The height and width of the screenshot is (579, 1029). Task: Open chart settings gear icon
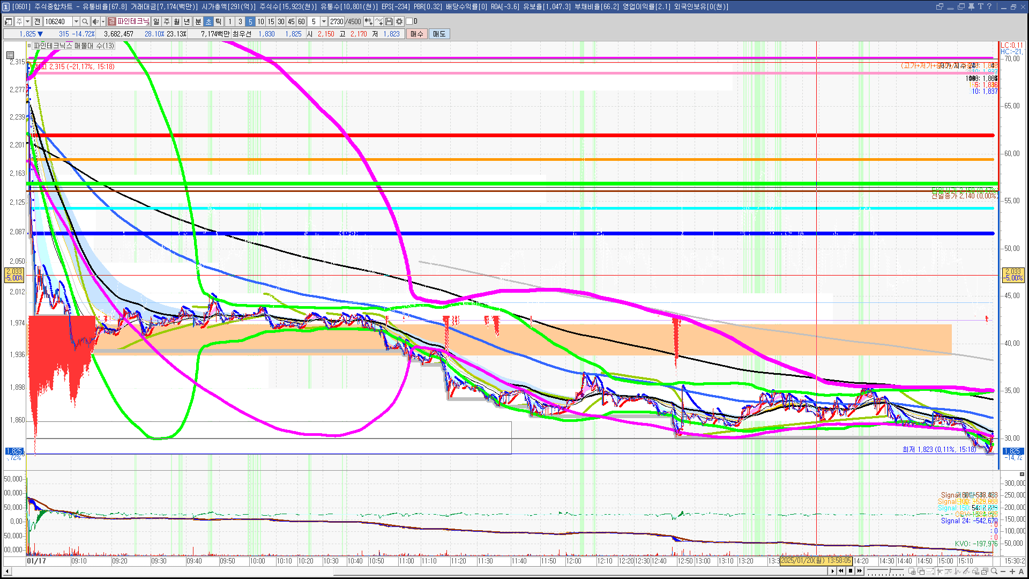(399, 21)
